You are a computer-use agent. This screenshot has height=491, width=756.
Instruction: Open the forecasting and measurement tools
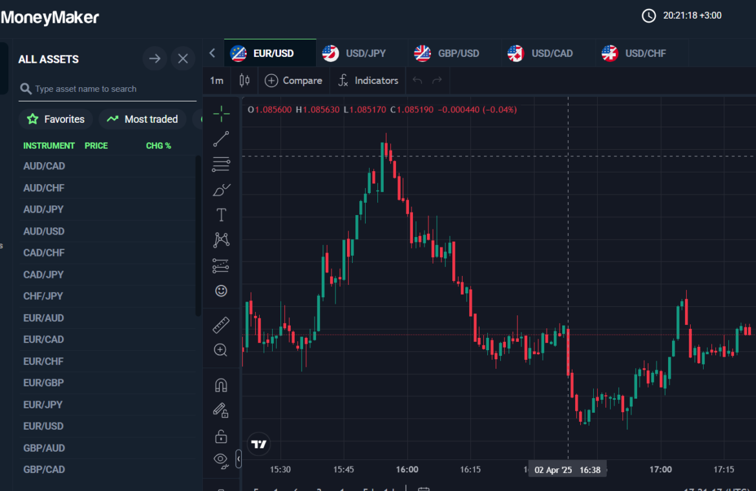(221, 266)
